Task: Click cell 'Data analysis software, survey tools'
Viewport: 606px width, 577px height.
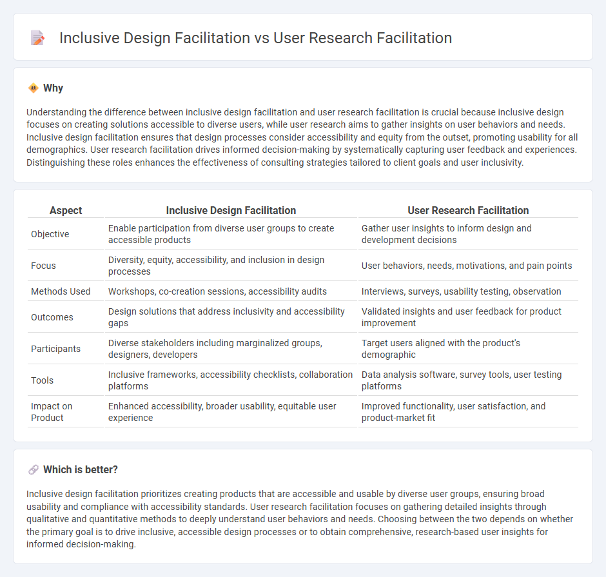Action: coord(468,380)
